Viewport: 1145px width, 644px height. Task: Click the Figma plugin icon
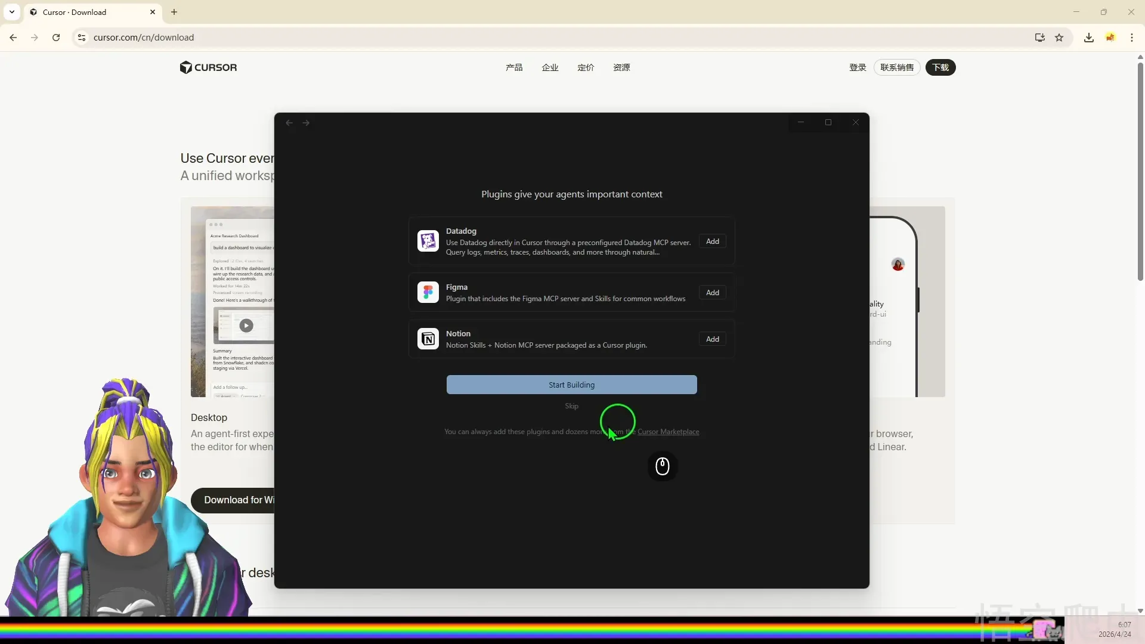click(x=428, y=292)
